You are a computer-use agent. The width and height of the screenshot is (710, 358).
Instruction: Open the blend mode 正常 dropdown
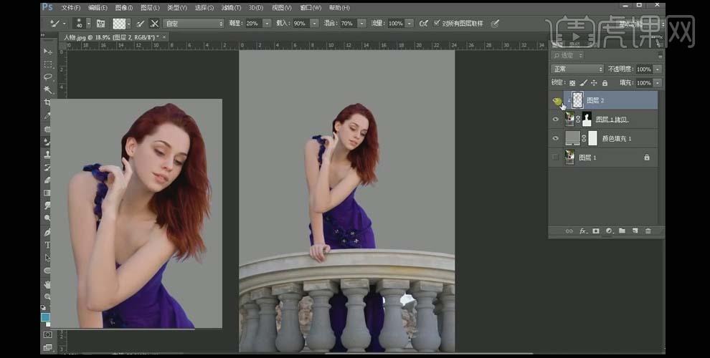(577, 69)
